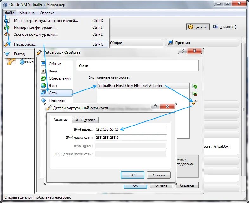Close the Детали виртуальной сети хоста dialog

(167, 106)
